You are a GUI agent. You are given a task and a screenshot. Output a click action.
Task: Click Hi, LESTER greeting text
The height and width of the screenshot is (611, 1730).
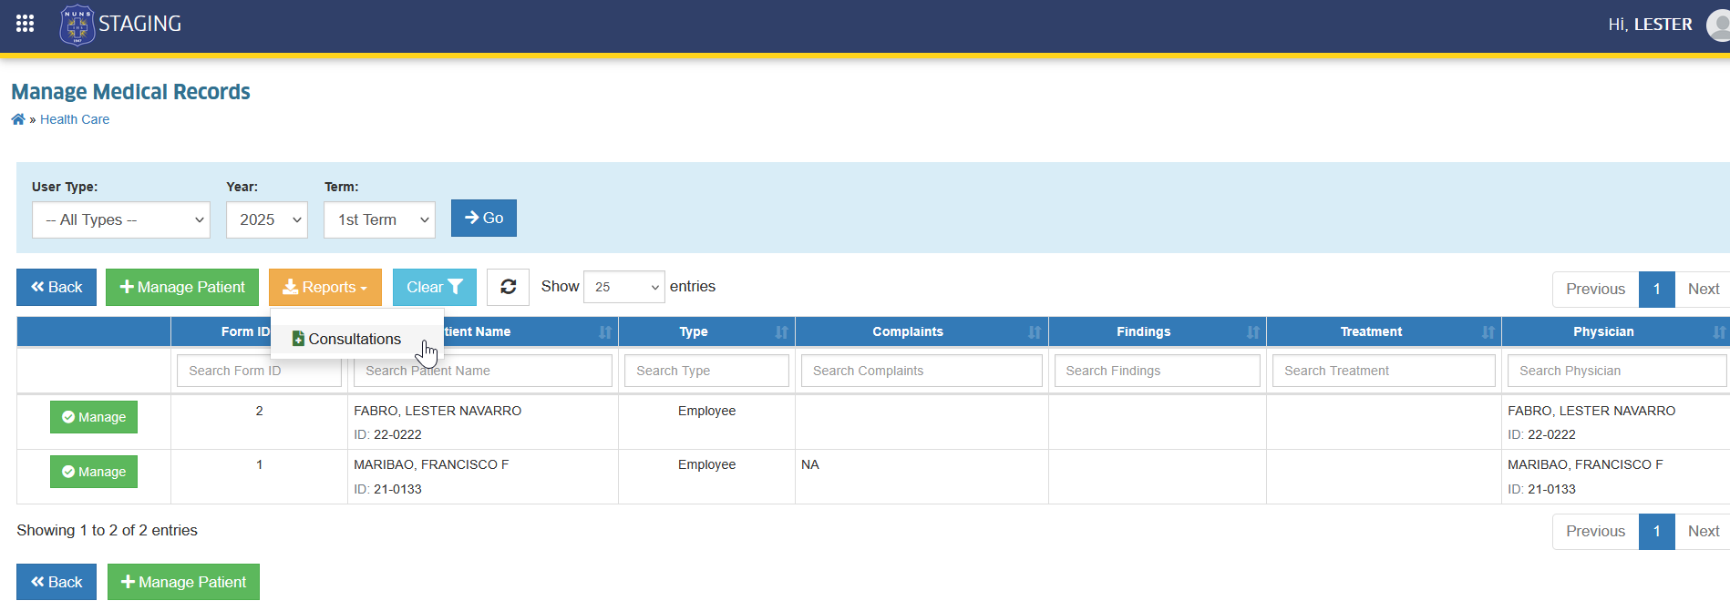pos(1650,25)
